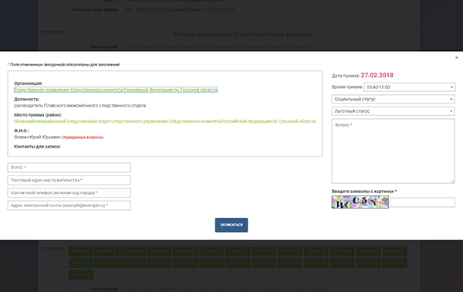
Task: Click the Адрес электронной почты field
Action: pyautogui.click(x=69, y=205)
